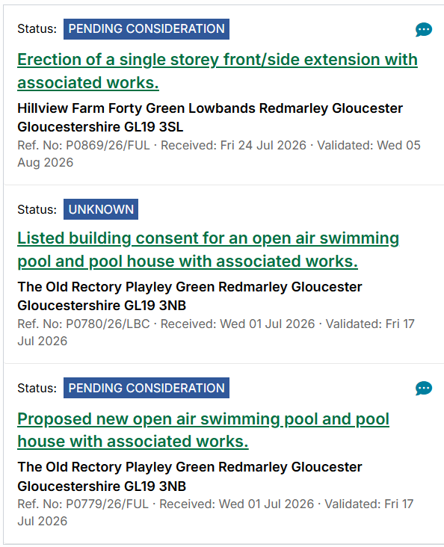Screen dimensions: 444x547
Task: Click Pending Consideration badge on the P0779/26/FUL entry
Action: coord(147,388)
